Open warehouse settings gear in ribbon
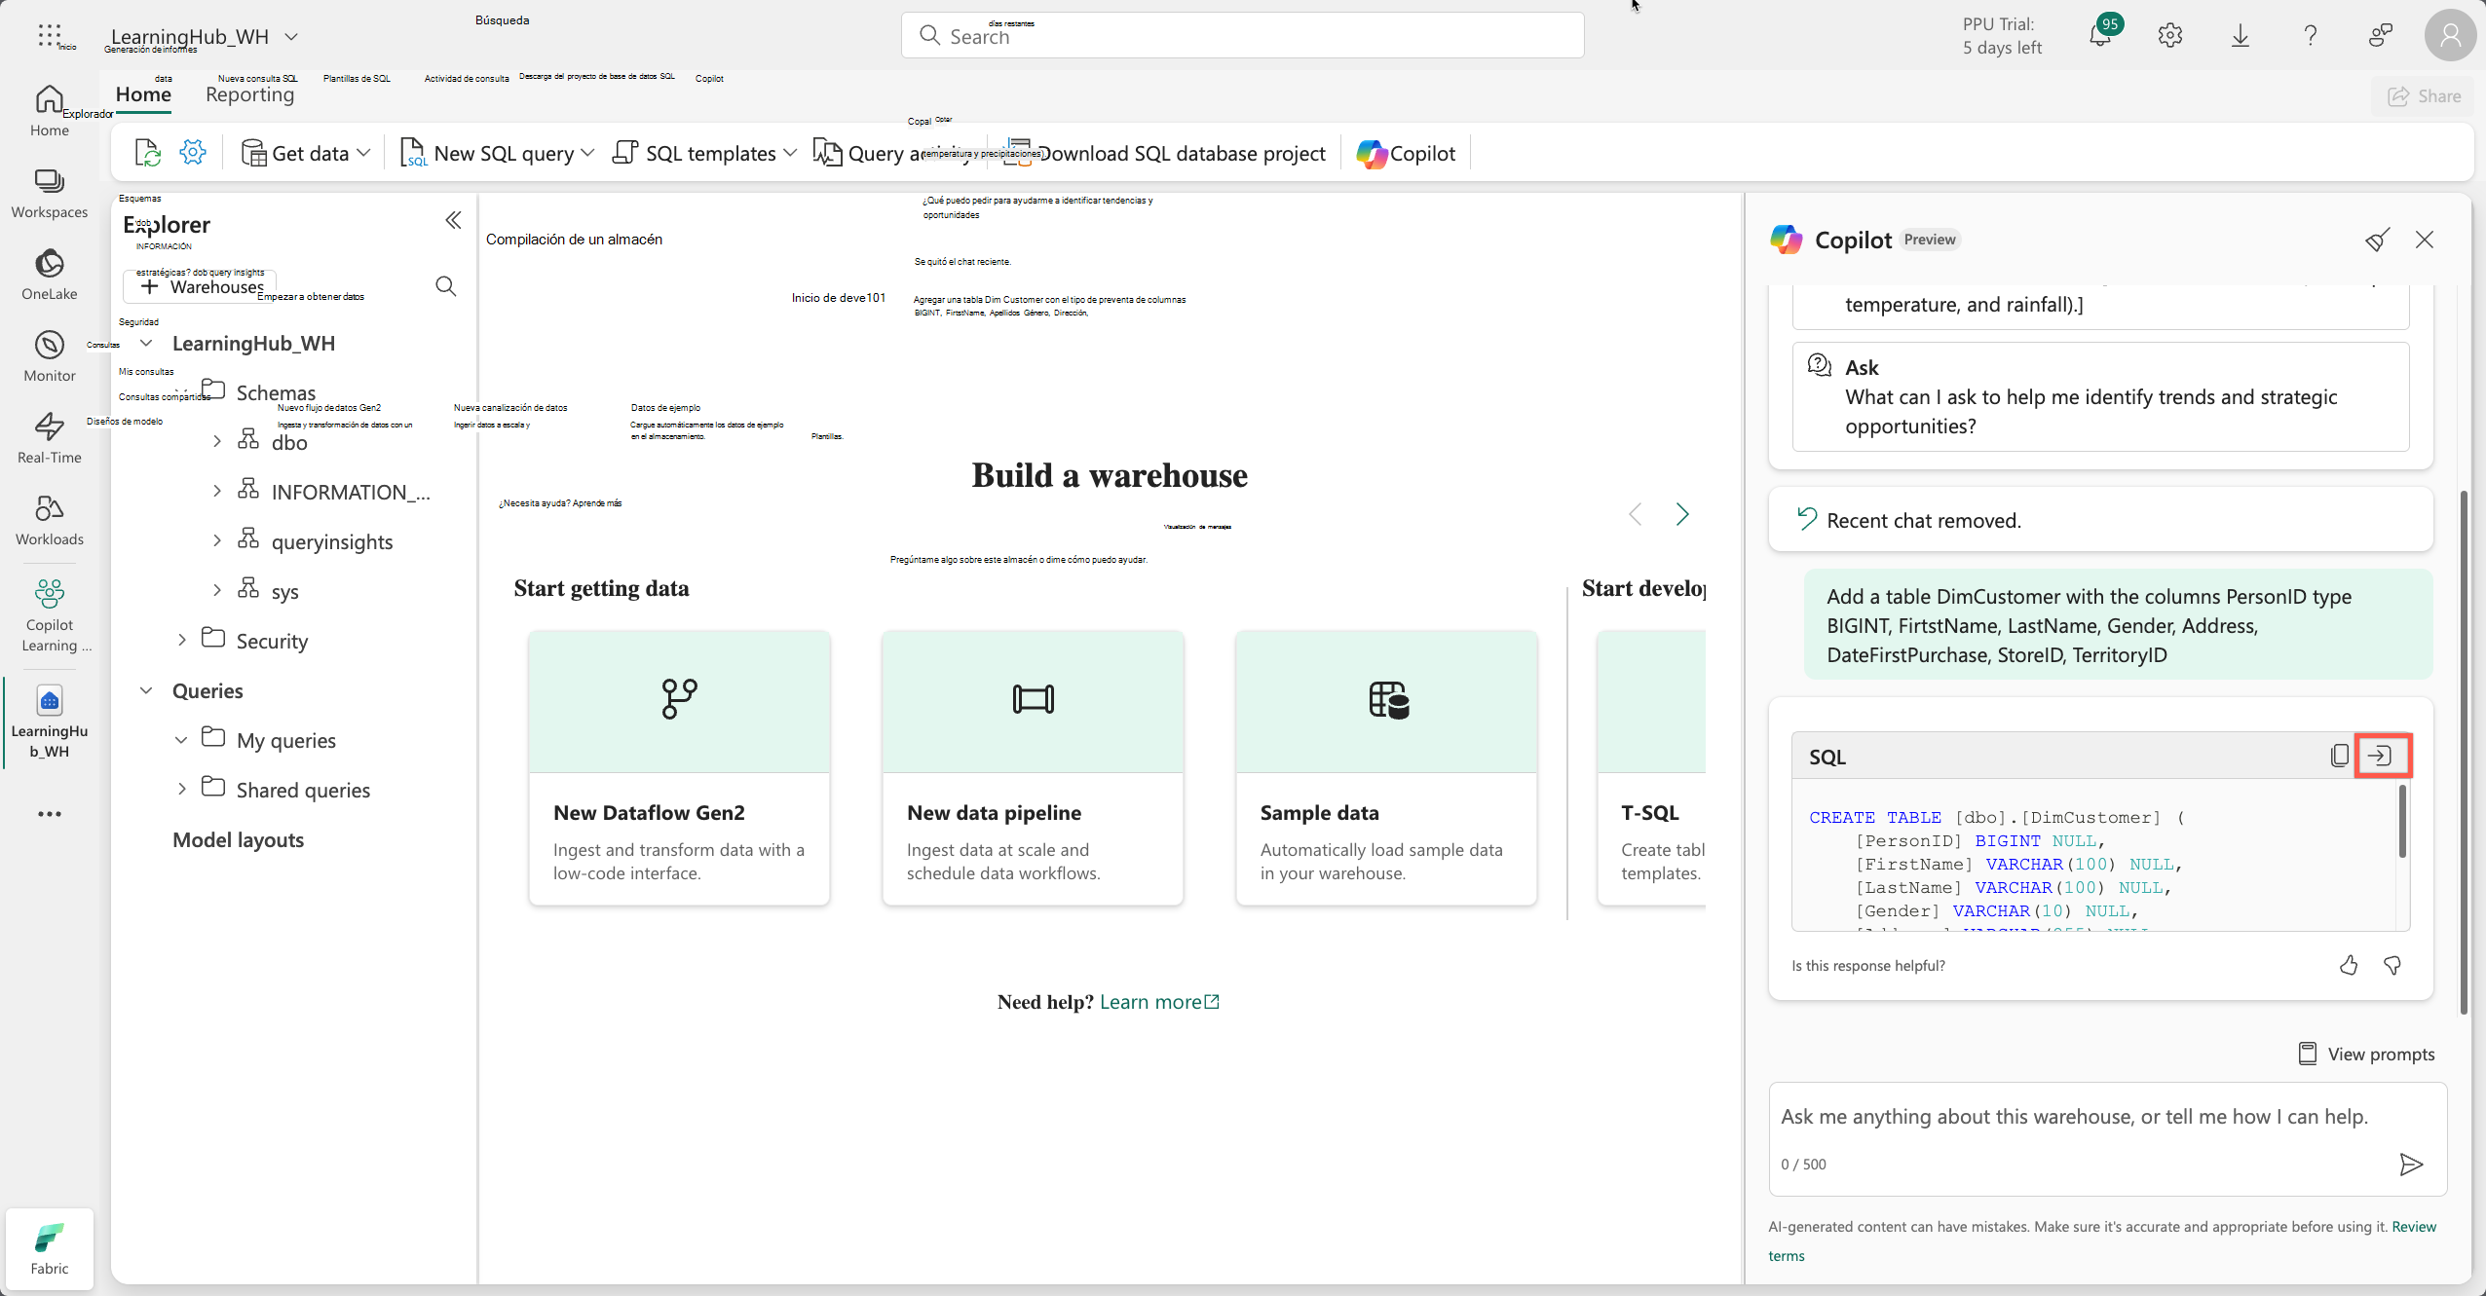This screenshot has width=2486, height=1296. pos(193,153)
